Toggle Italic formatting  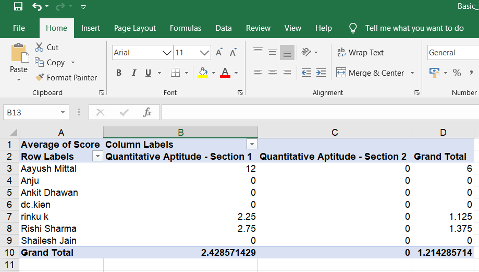click(134, 73)
